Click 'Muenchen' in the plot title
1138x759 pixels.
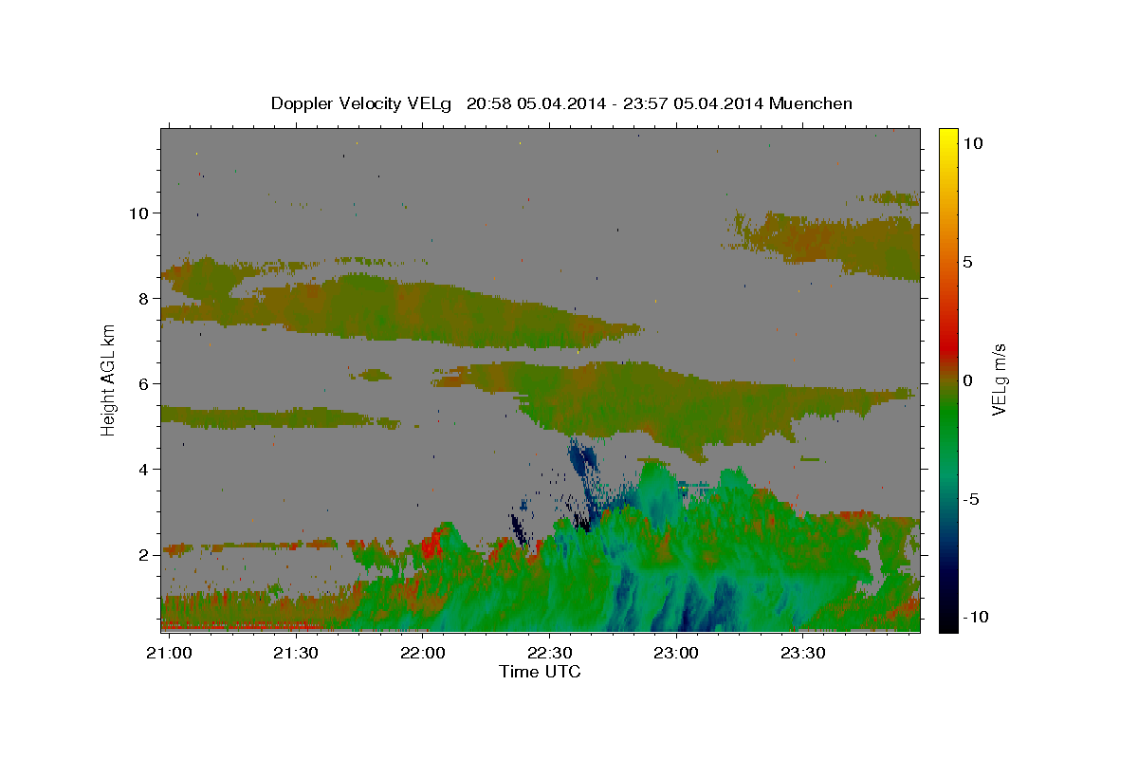coord(811,103)
